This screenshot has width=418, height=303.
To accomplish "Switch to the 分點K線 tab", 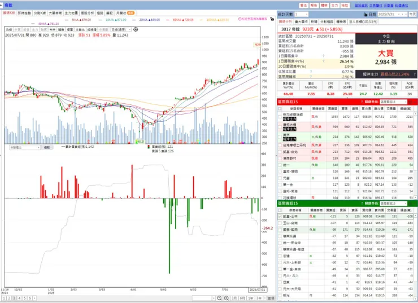I will coord(40,13).
